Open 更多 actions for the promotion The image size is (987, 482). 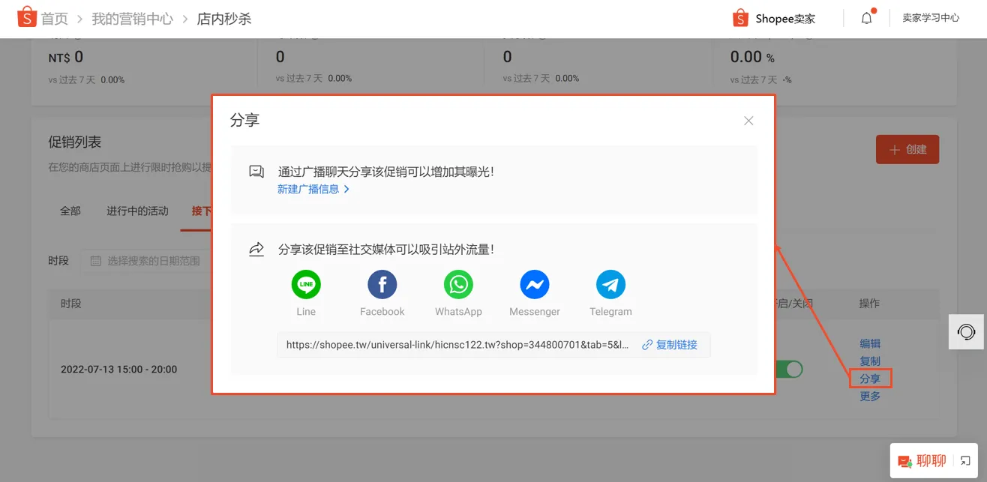pos(869,396)
